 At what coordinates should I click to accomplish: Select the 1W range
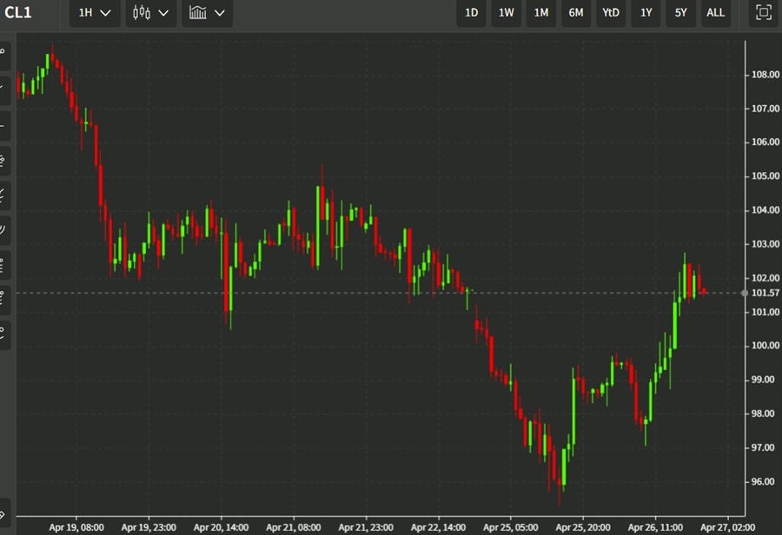(507, 13)
